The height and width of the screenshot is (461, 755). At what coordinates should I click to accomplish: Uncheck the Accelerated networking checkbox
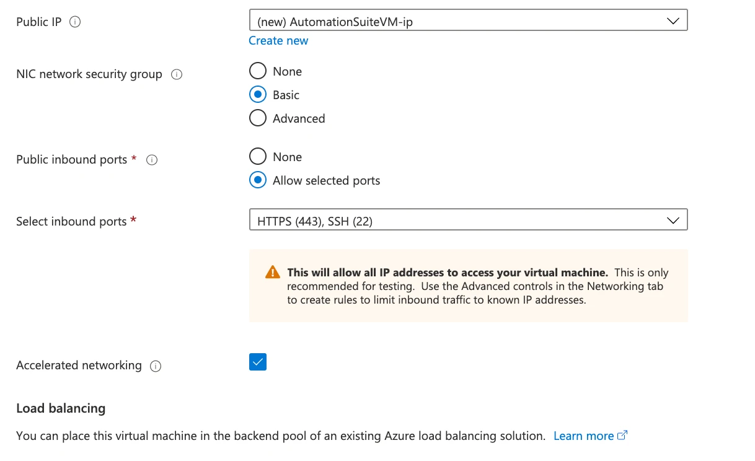pyautogui.click(x=258, y=362)
